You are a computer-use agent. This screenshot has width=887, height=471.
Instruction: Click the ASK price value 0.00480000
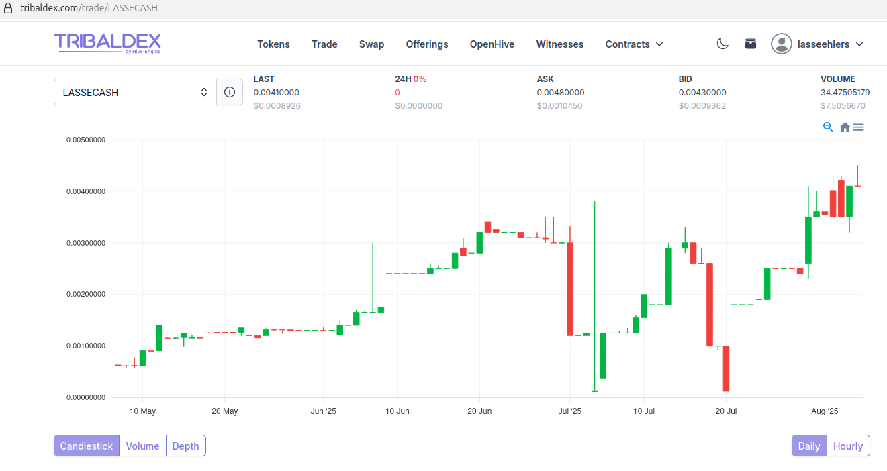[561, 93]
